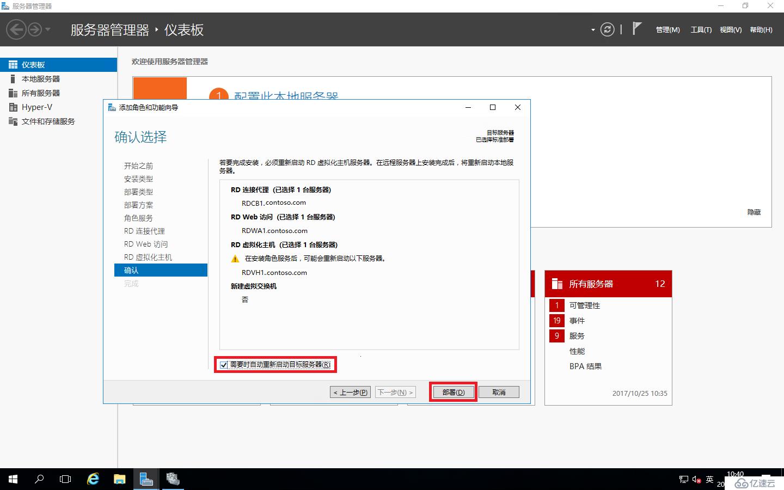The image size is (784, 490).
Task: Open the 工具(T) menu
Action: 701,30
